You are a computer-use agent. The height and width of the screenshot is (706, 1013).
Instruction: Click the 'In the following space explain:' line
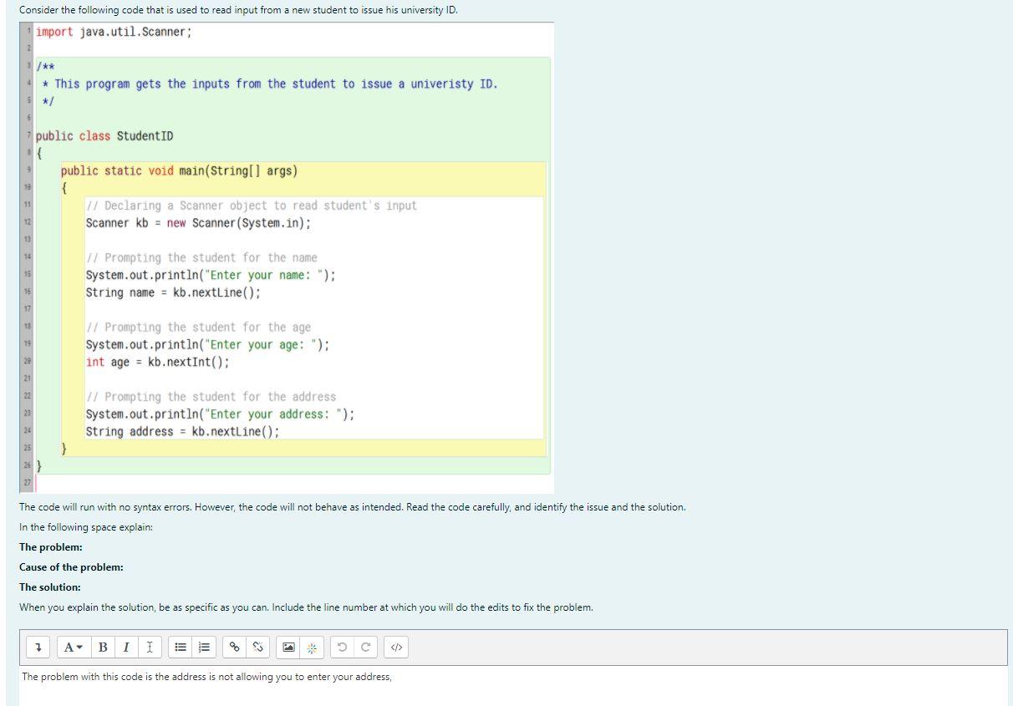coord(86,527)
